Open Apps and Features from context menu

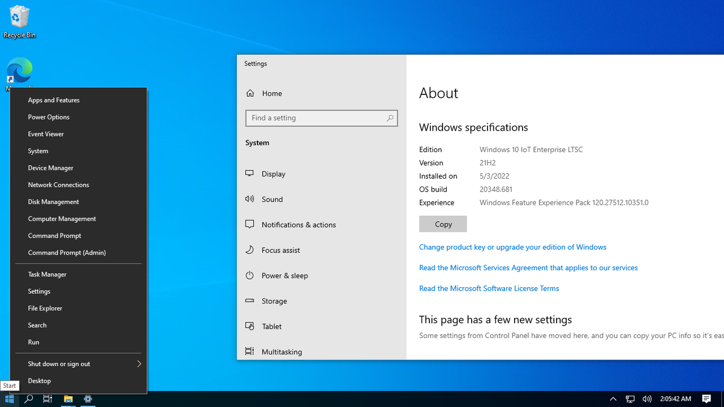[x=79, y=100]
